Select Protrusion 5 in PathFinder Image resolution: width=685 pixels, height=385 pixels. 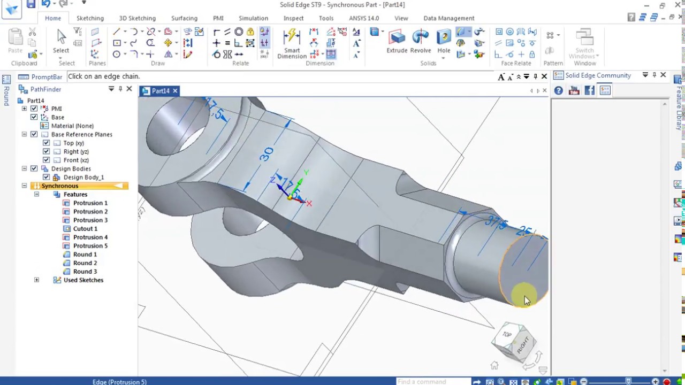[x=90, y=245]
